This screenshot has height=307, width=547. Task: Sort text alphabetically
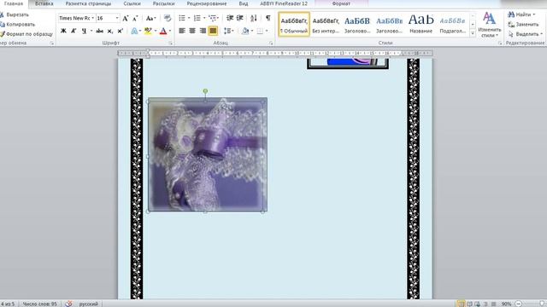pos(254,18)
